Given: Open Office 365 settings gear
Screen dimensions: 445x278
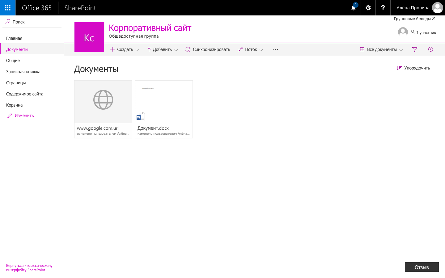Looking at the screenshot, I should pos(368,8).
